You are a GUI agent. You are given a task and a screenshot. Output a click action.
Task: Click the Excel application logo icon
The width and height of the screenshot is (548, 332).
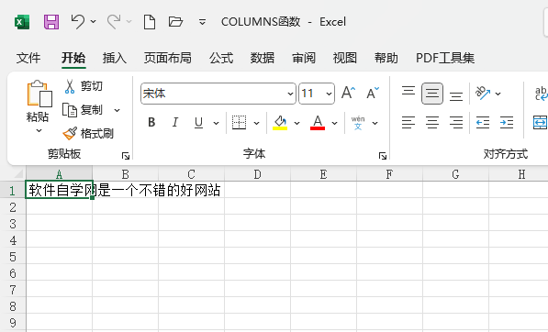point(22,22)
